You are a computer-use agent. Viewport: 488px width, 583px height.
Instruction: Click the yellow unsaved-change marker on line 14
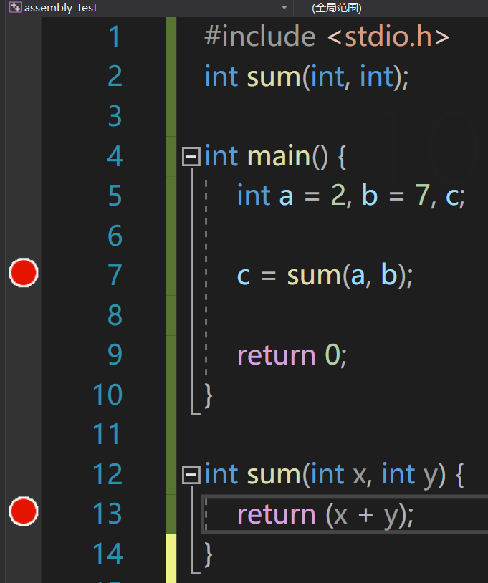click(171, 554)
